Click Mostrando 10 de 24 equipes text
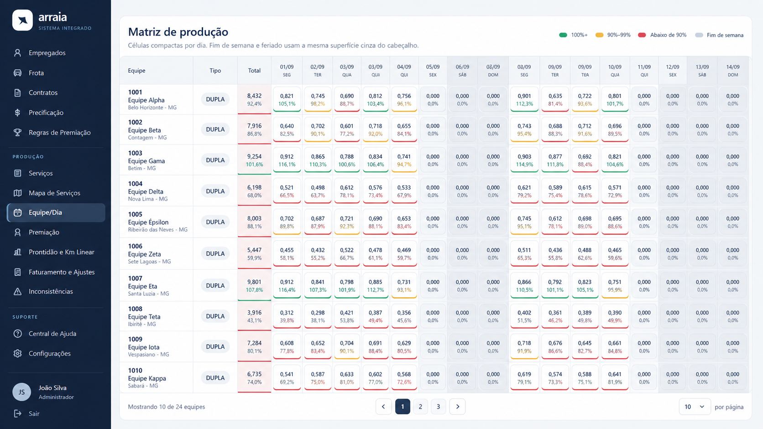The width and height of the screenshot is (763, 429). [x=167, y=407]
